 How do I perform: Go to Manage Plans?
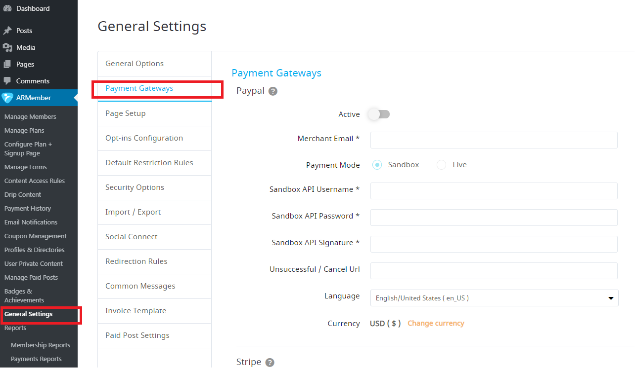[24, 131]
